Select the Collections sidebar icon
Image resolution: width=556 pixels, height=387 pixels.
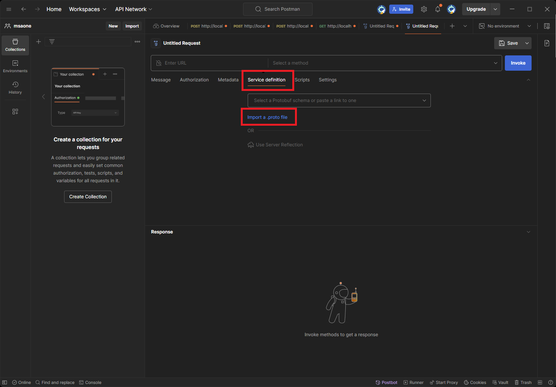[15, 45]
